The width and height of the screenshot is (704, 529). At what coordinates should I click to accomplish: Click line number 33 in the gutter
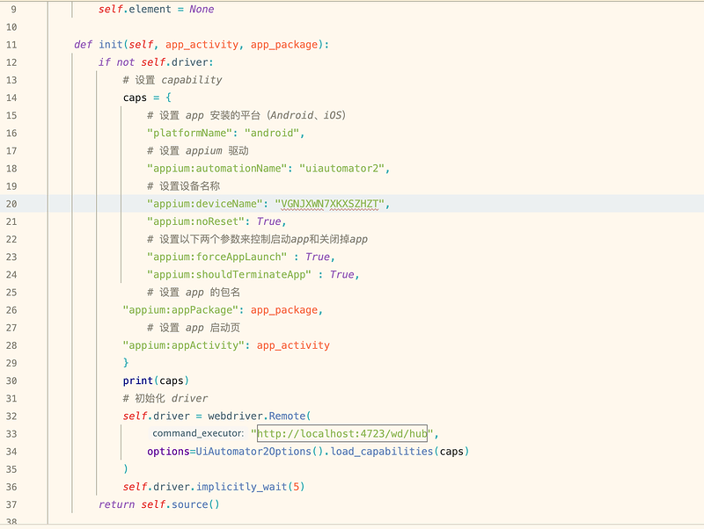[x=11, y=434]
